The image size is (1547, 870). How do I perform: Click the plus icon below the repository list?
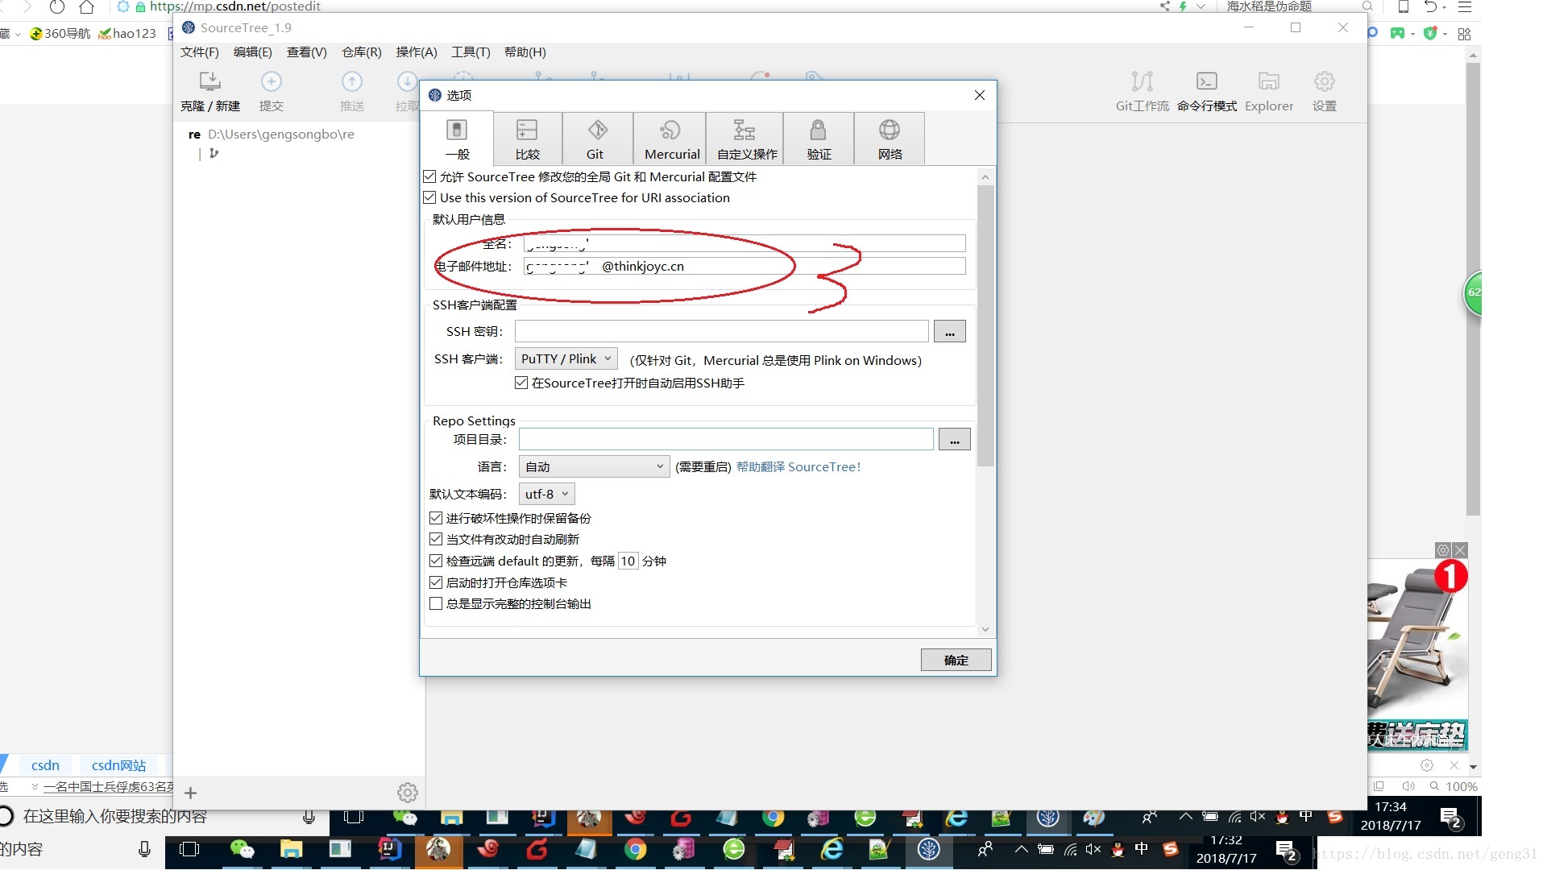pyautogui.click(x=190, y=793)
